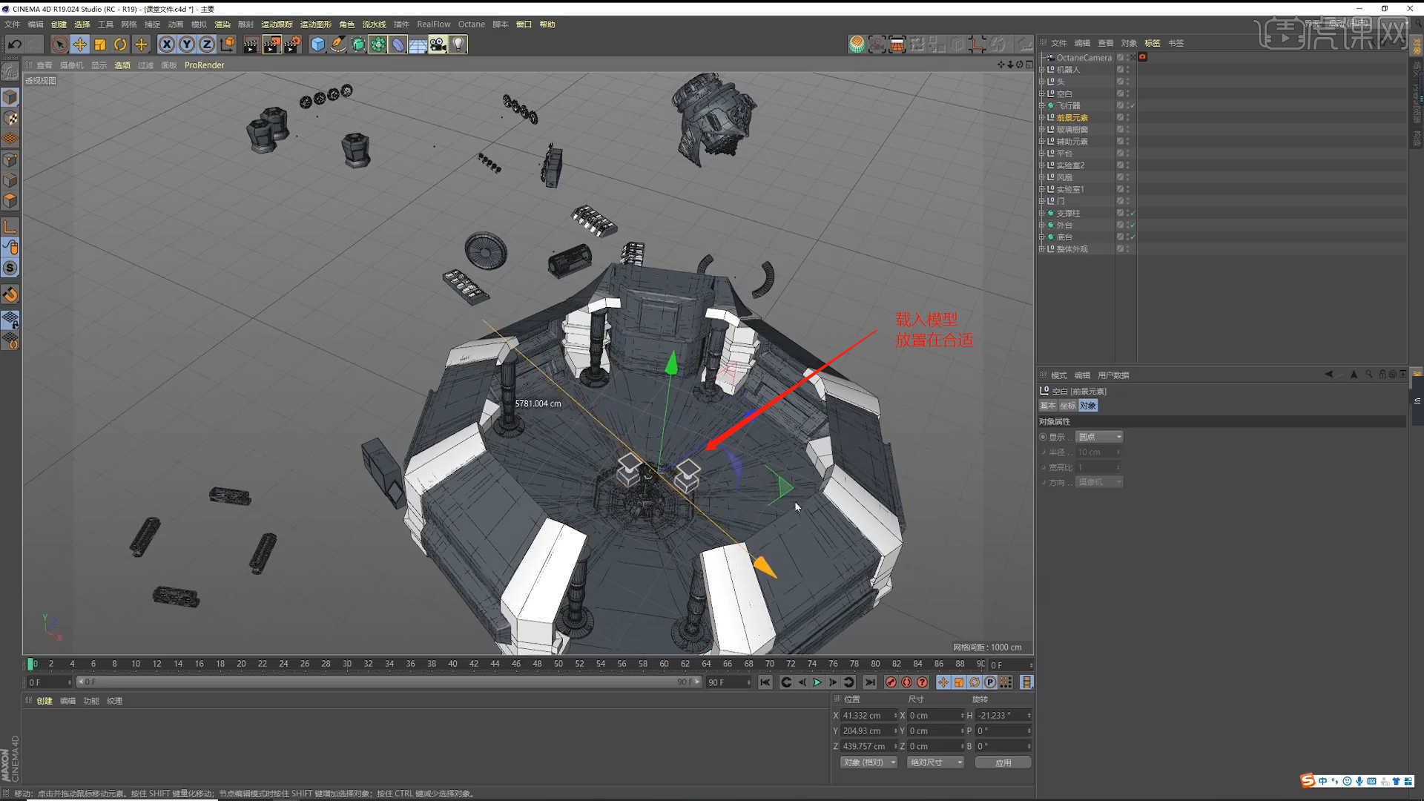This screenshot has width=1424, height=801.
Task: Click the Light bulb icon
Action: pos(458,44)
